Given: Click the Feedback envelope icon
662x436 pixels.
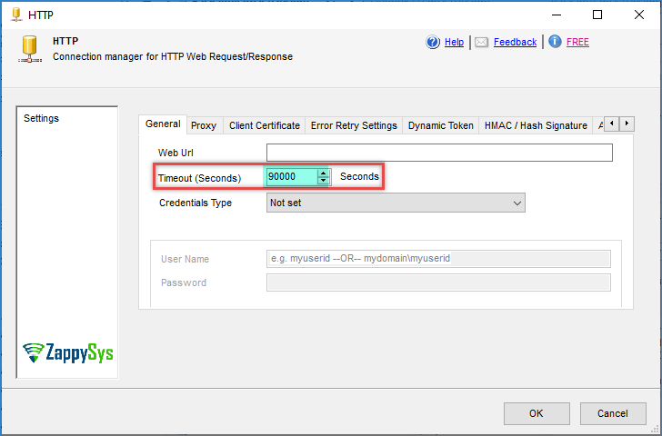Looking at the screenshot, I should coord(482,42).
